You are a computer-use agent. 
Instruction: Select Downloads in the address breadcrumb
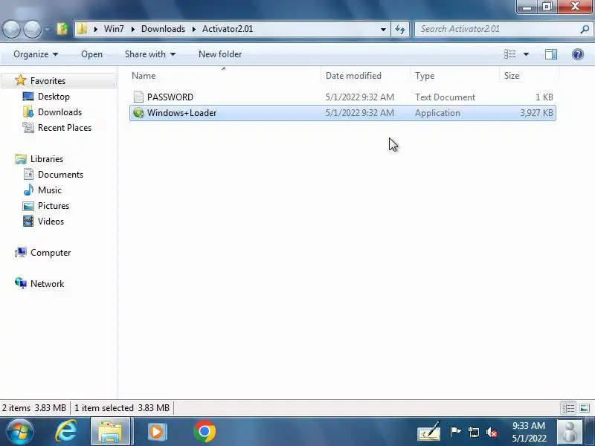point(163,29)
